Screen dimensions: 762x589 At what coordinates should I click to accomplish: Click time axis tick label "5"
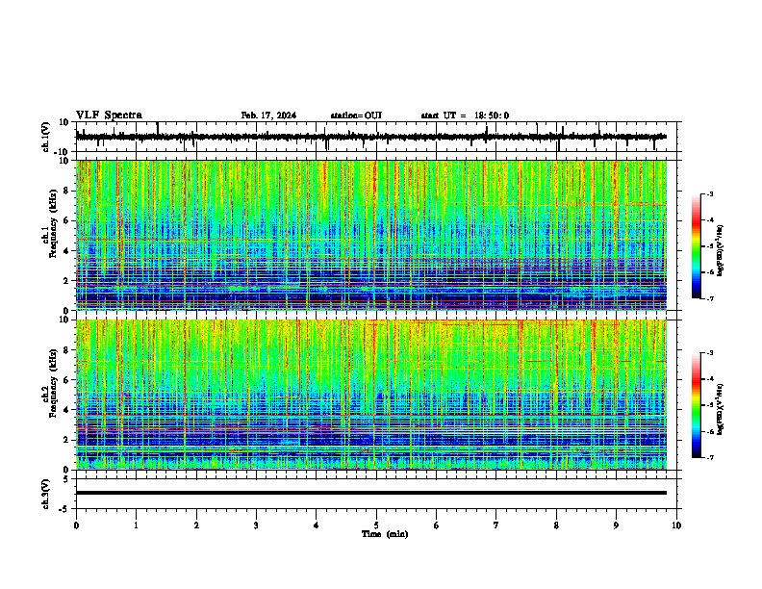pos(376,525)
